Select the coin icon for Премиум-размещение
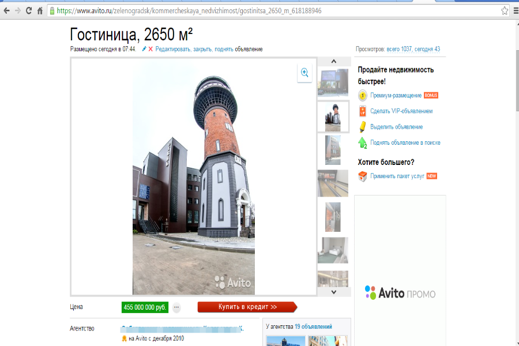This screenshot has width=519, height=346. point(362,96)
